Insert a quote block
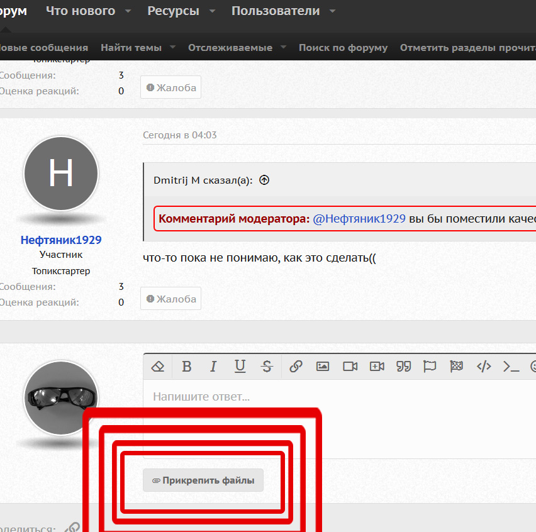536x532 pixels. click(x=403, y=367)
